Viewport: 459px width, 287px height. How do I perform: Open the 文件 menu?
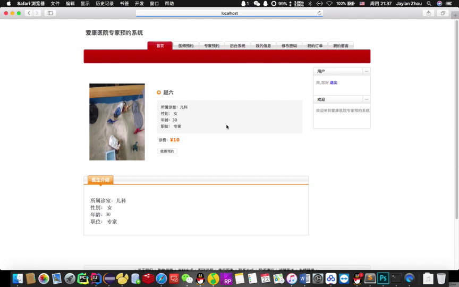pos(55,4)
